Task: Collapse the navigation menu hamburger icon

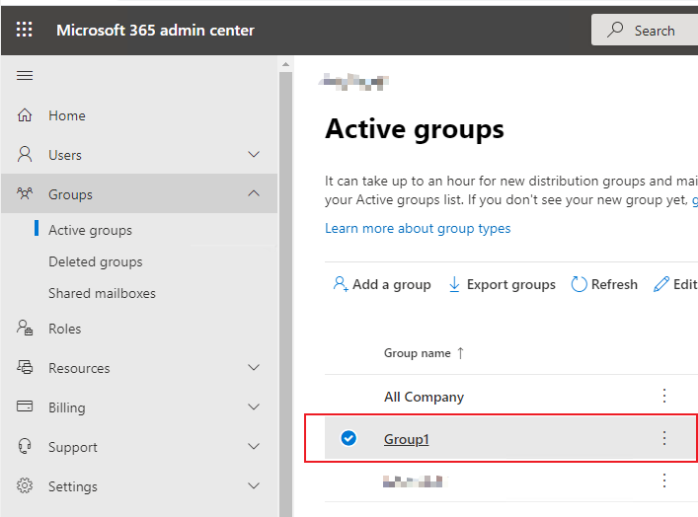Action: point(25,75)
